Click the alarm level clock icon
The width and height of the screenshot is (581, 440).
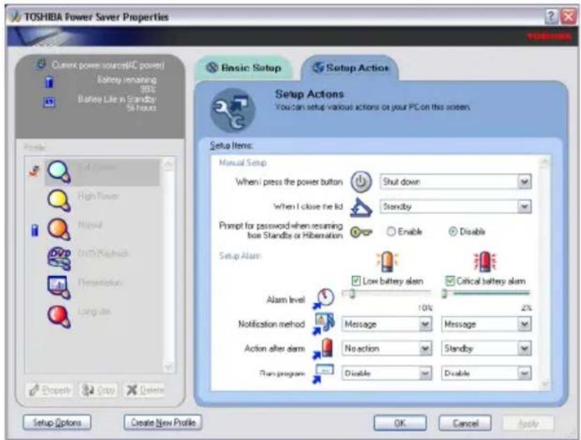323,298
